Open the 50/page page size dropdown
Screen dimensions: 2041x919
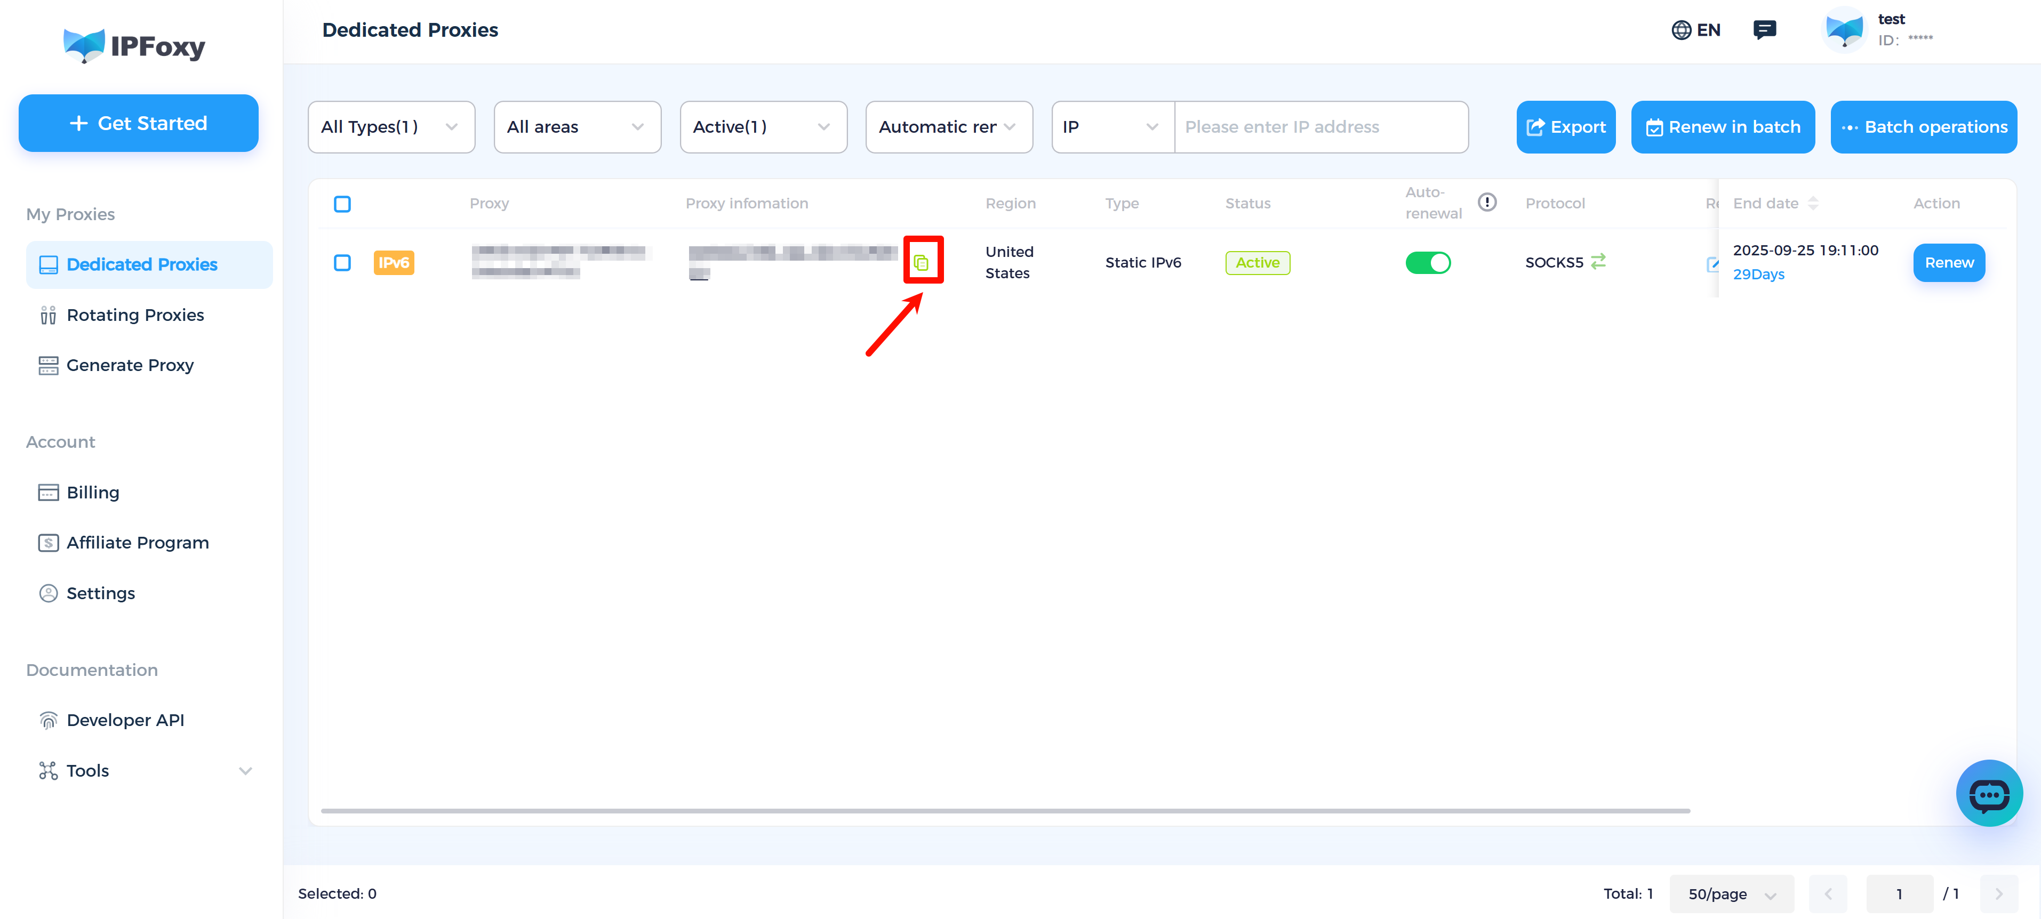pos(1731,893)
